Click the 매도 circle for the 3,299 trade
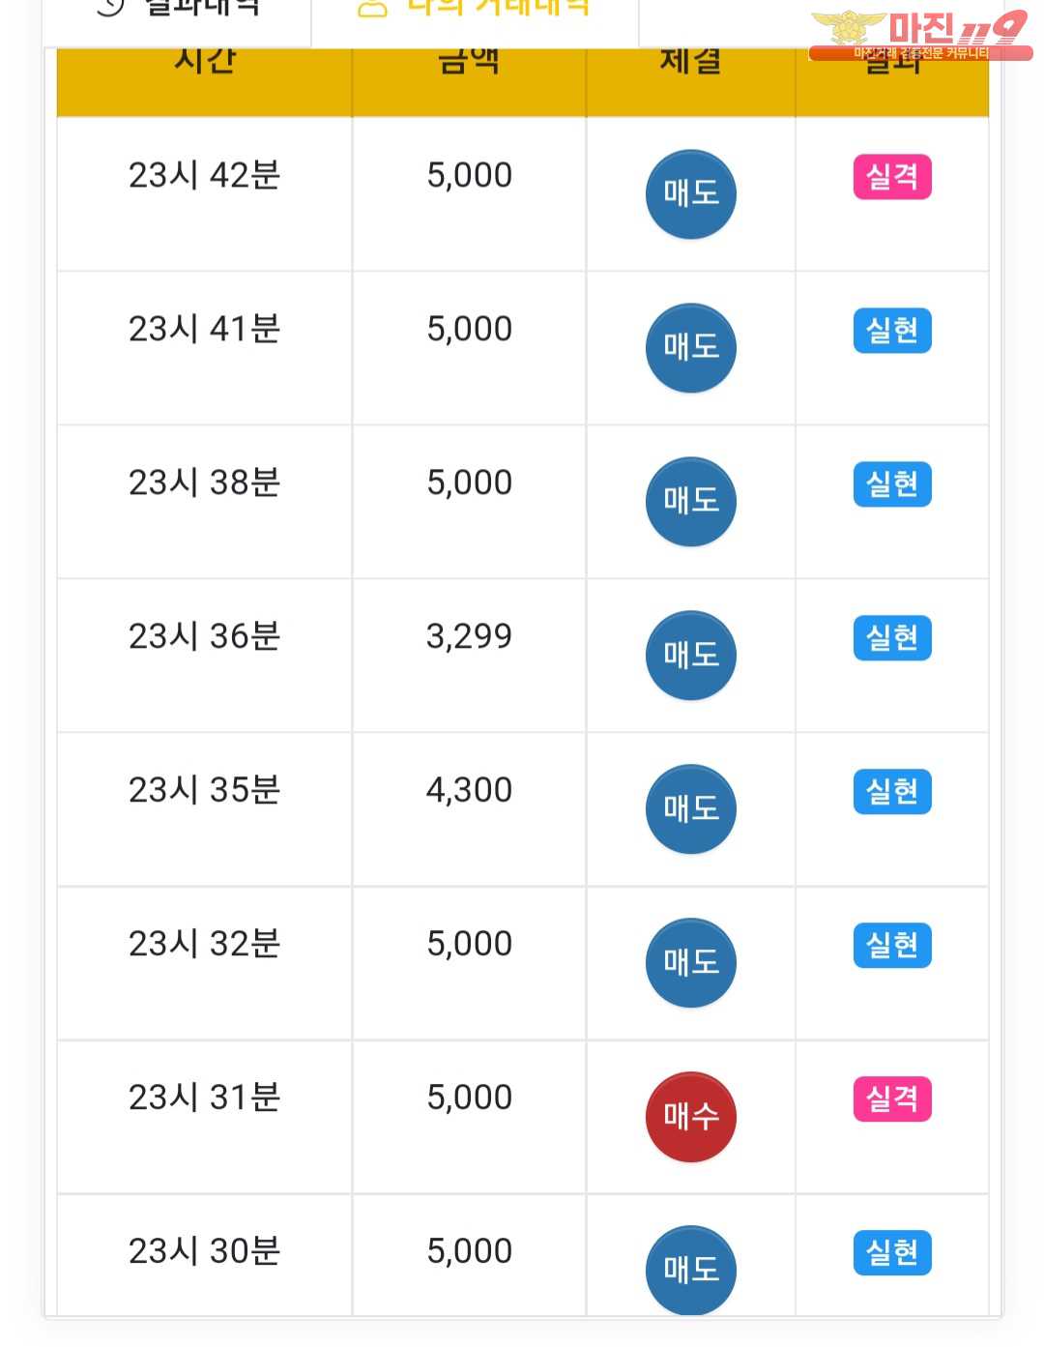Viewport: 1044px width, 1347px height. click(690, 656)
